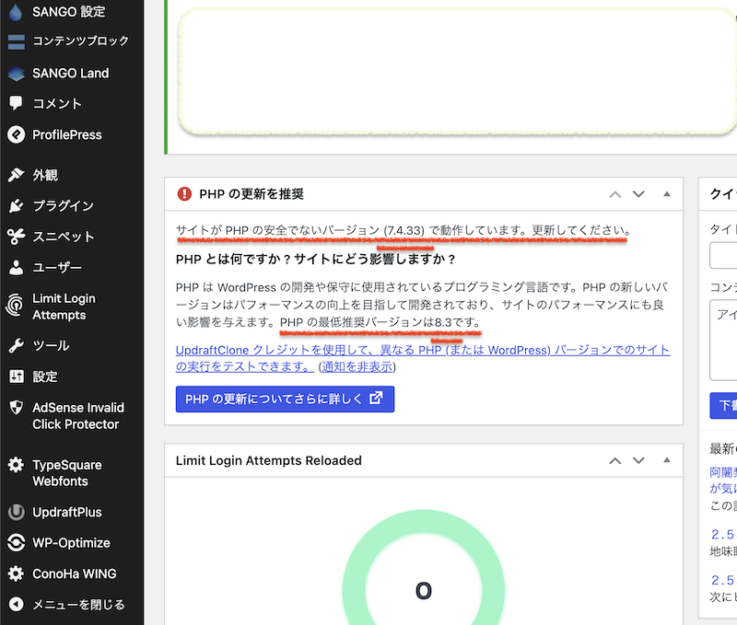Open the SANGO Land menu item
The width and height of the screenshot is (737, 625).
click(72, 74)
